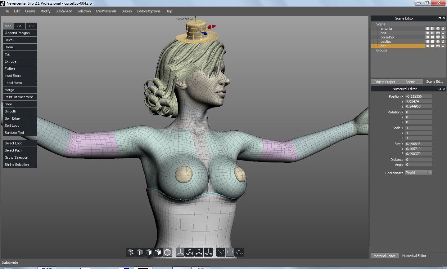447x269 pixels.
Task: Lock the corset5b object
Action: coord(443,37)
